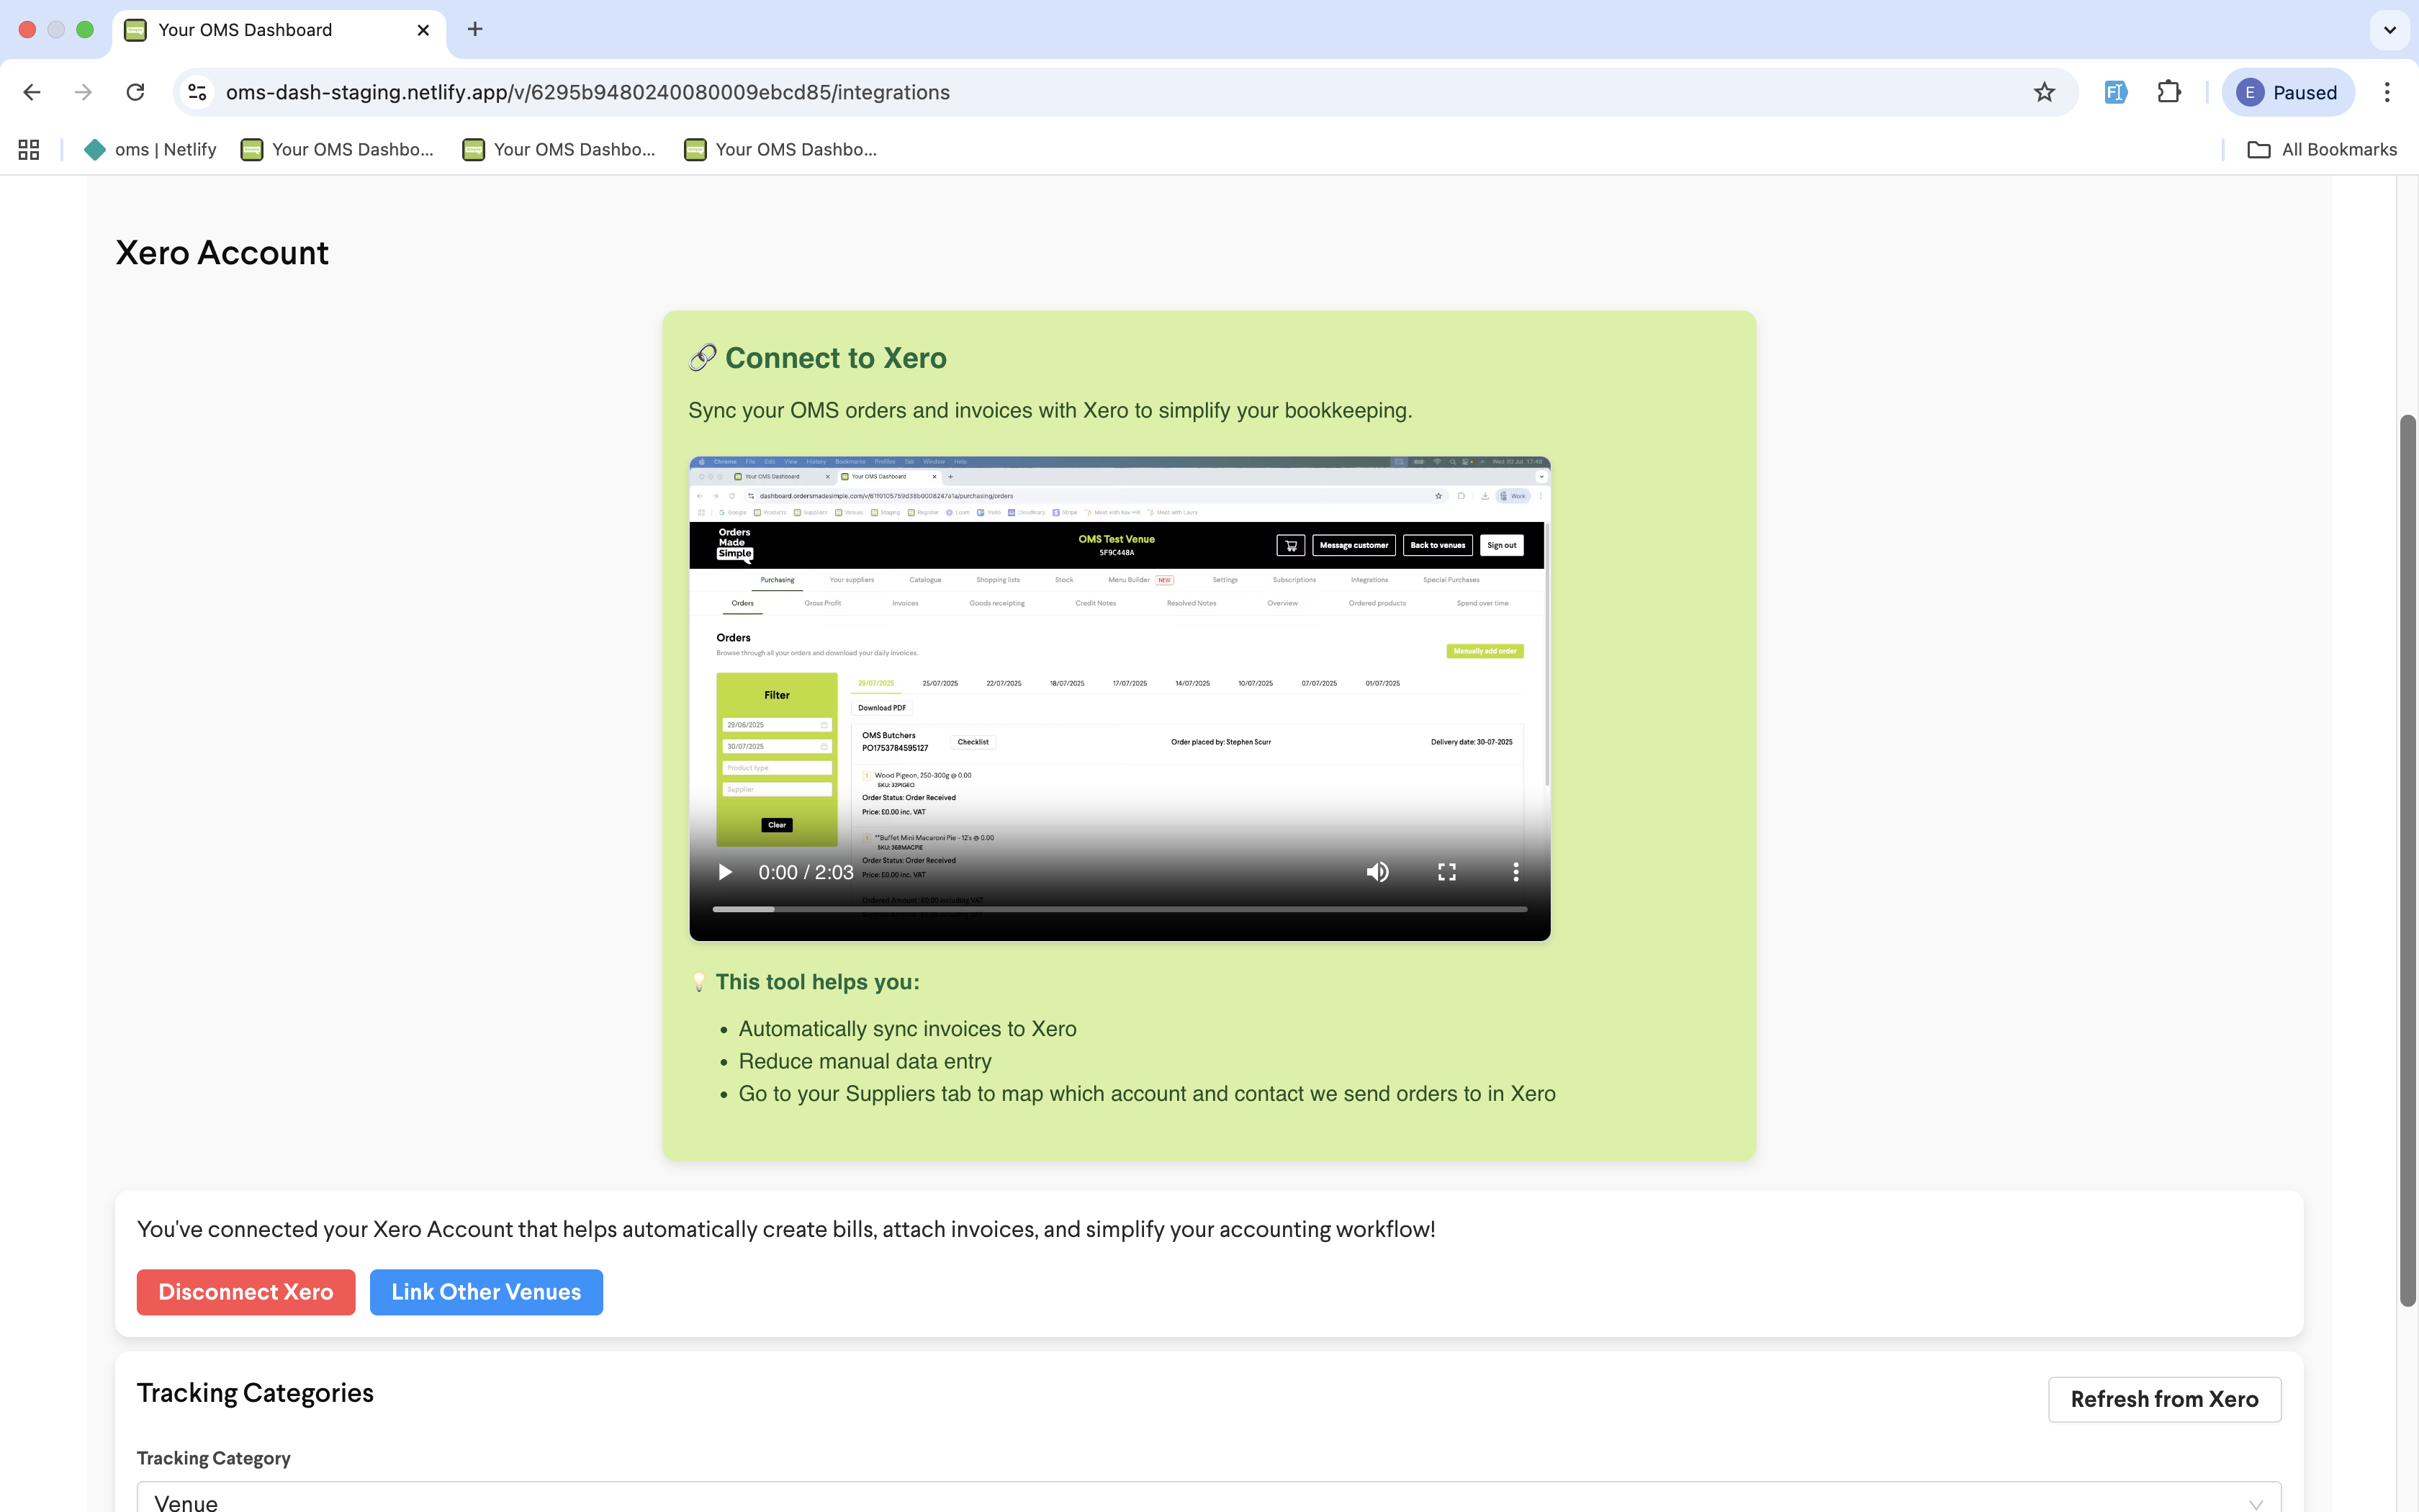Enter fullscreen on the video
Image resolution: width=2419 pixels, height=1512 pixels.
1446,872
